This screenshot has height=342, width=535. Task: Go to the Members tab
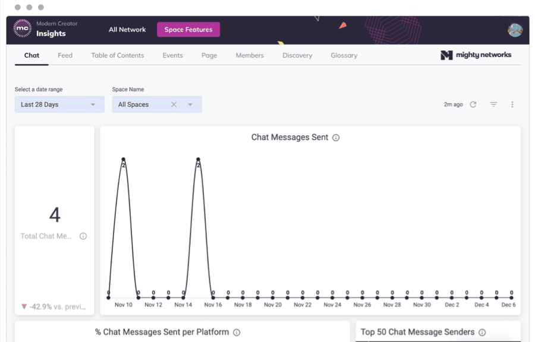250,55
